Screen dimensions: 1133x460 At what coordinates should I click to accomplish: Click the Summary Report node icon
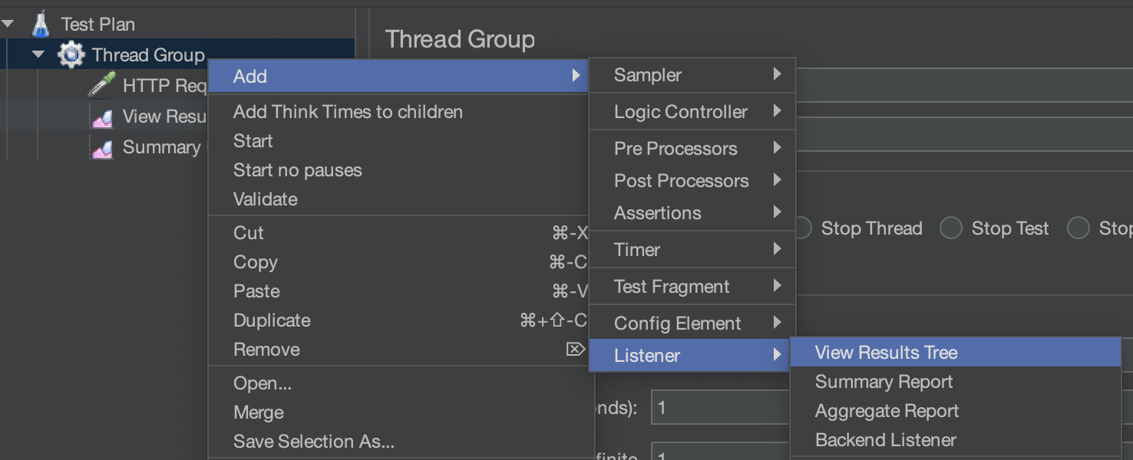(102, 148)
